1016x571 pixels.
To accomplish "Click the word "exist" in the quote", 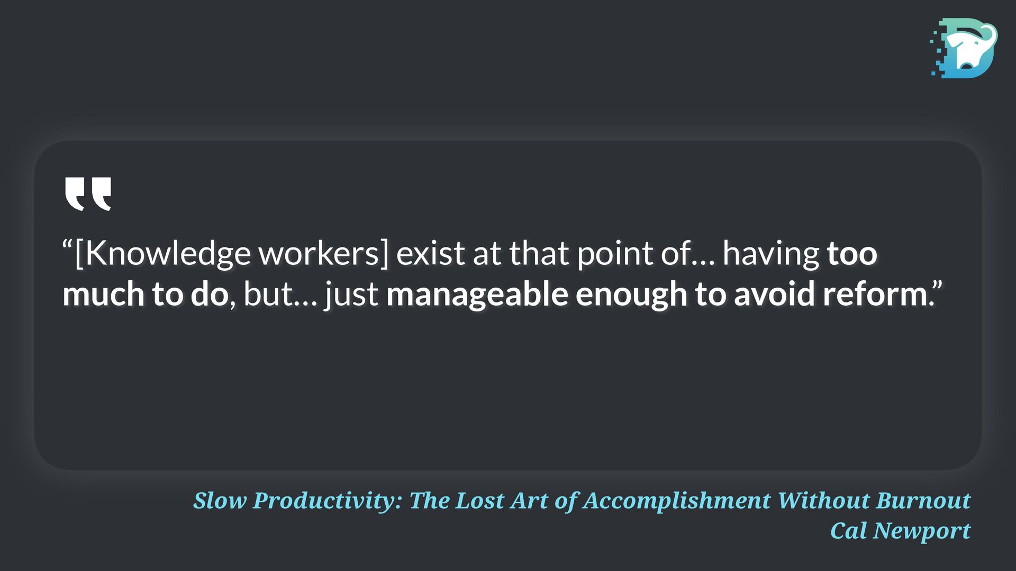I will point(430,253).
